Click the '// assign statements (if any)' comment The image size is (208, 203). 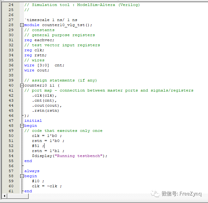[x=61, y=80]
